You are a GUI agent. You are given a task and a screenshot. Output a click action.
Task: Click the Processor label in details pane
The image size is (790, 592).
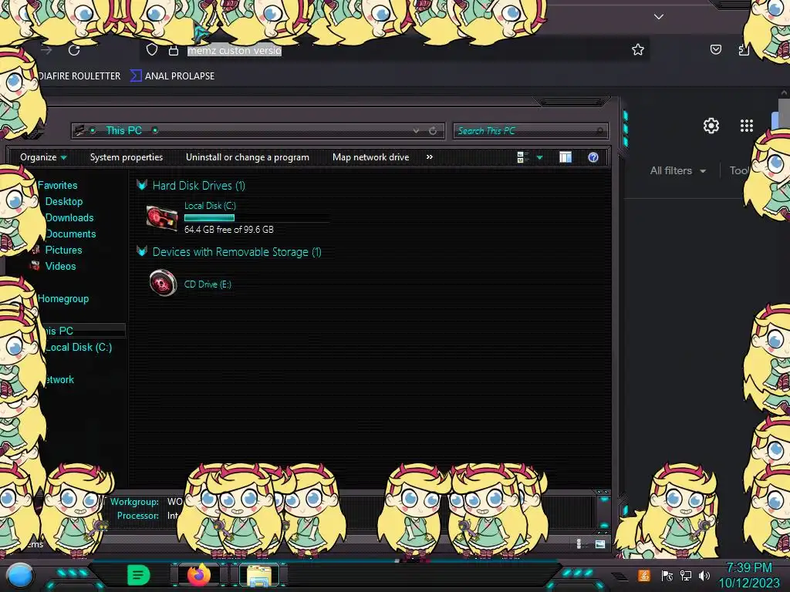point(137,516)
